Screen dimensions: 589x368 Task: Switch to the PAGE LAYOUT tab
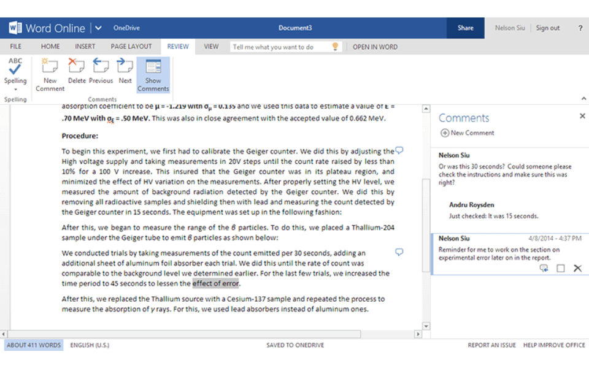(131, 47)
